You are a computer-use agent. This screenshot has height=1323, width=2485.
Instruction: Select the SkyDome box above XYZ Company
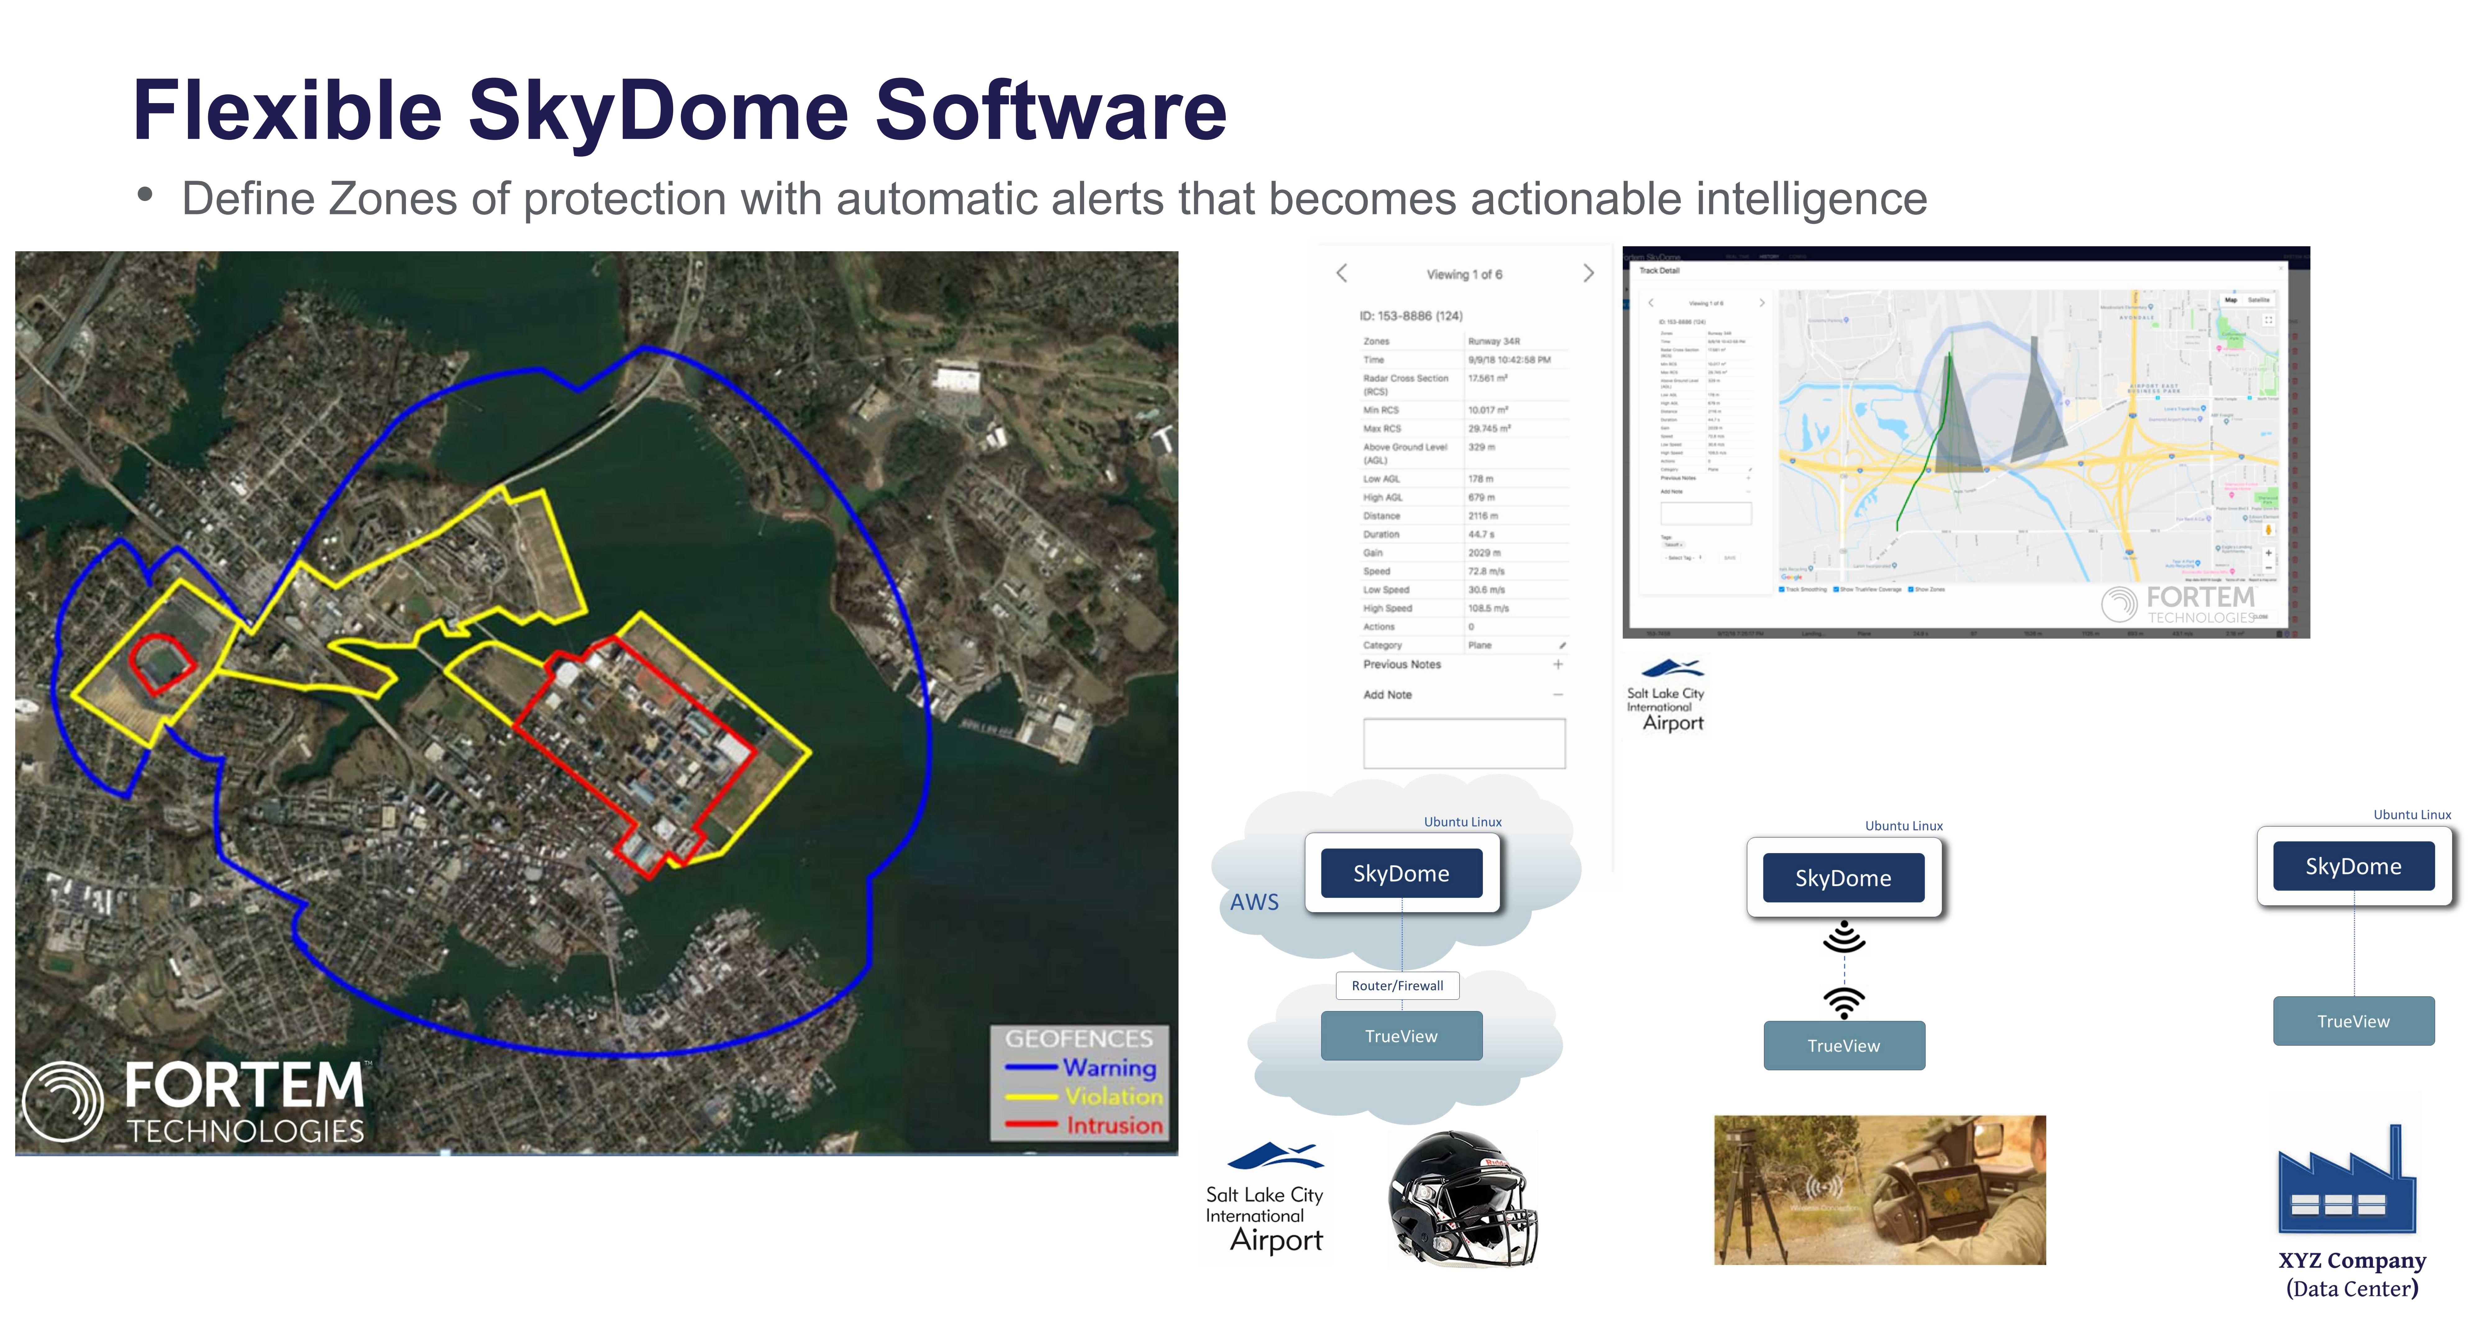tap(2354, 866)
